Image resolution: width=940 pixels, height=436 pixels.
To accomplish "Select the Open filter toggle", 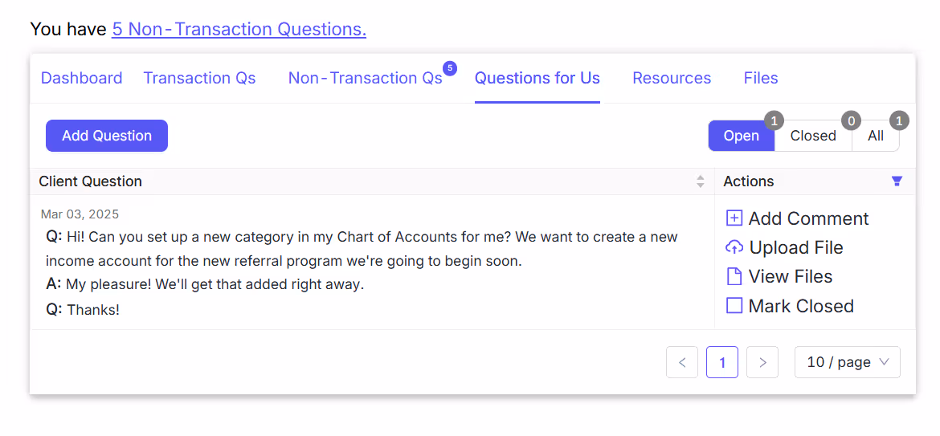I will click(741, 136).
